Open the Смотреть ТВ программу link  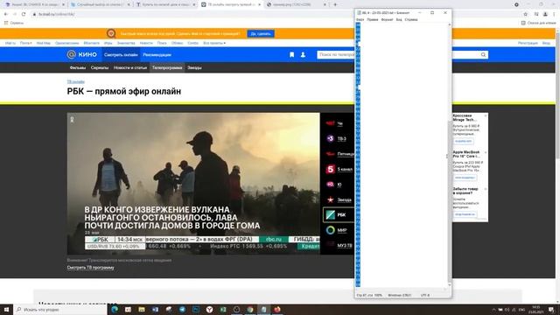(90, 268)
